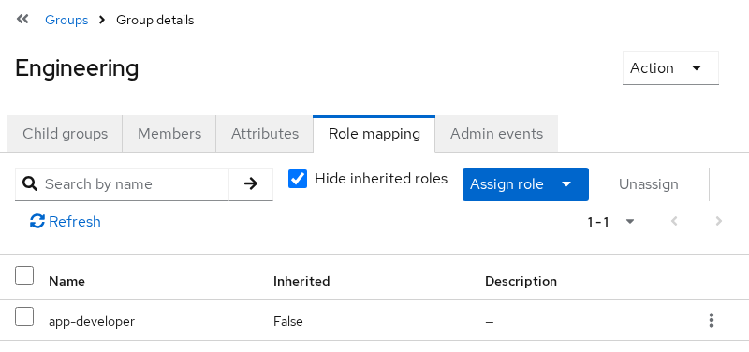Viewport: 749px width, 352px height.
Task: Click the Engineering group heading
Action: 77,68
